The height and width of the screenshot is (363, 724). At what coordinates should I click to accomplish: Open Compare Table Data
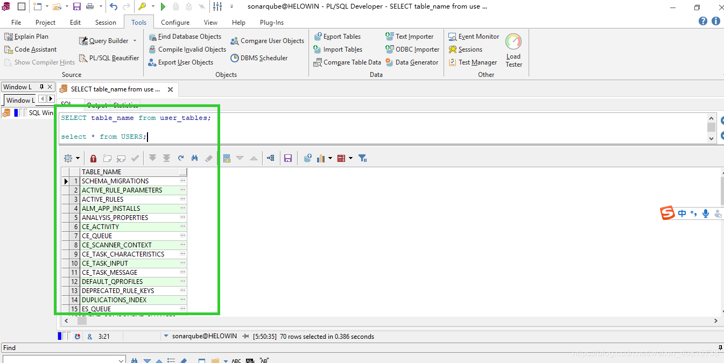point(347,62)
